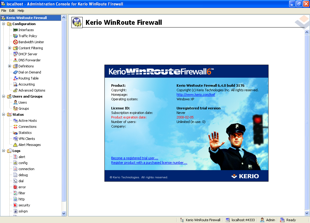Open the File menu

pos(4,11)
